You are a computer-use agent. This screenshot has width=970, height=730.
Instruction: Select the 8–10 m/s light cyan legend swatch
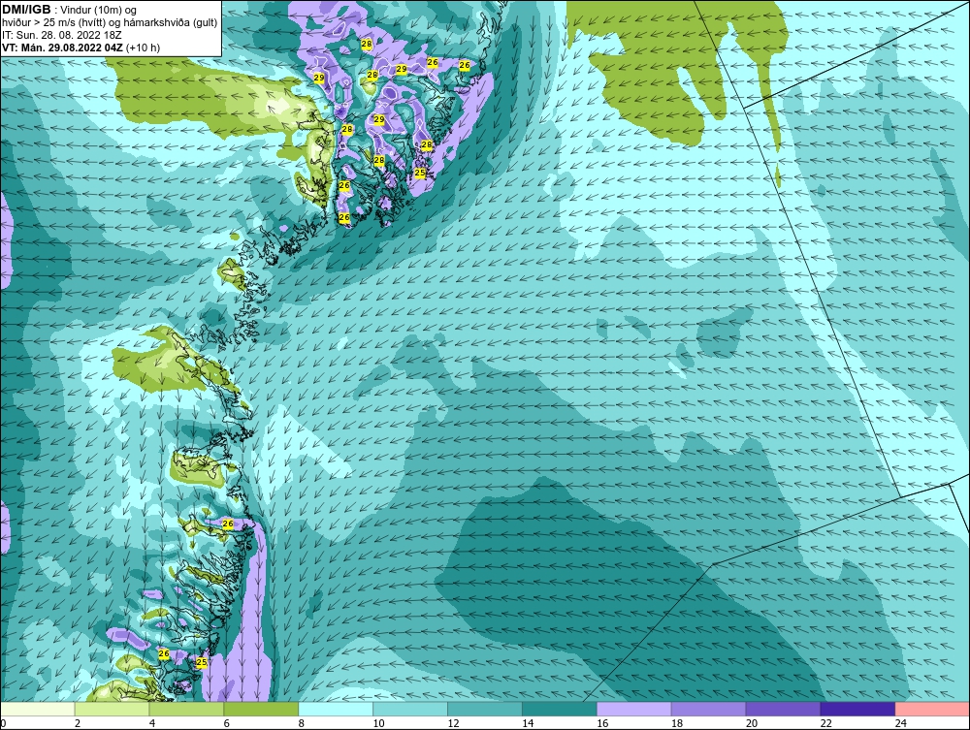click(x=336, y=709)
